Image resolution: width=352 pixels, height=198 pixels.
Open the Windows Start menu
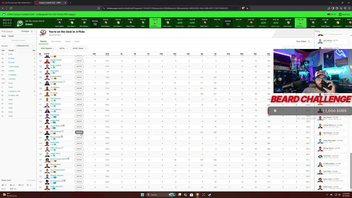point(142,195)
